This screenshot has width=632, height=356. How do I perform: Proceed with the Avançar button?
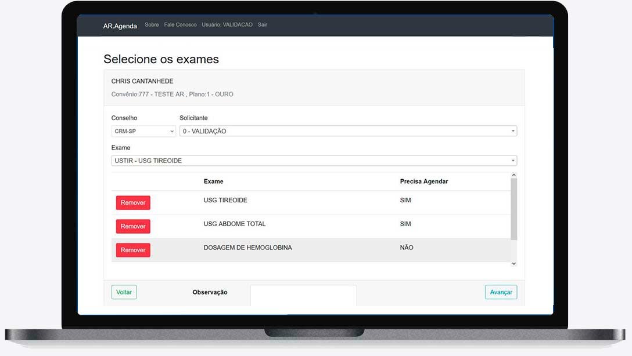(x=501, y=292)
